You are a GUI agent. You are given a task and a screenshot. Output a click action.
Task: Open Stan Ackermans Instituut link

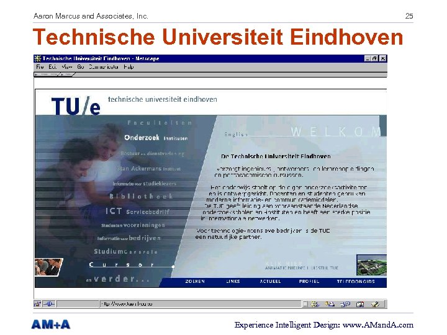coord(149,169)
